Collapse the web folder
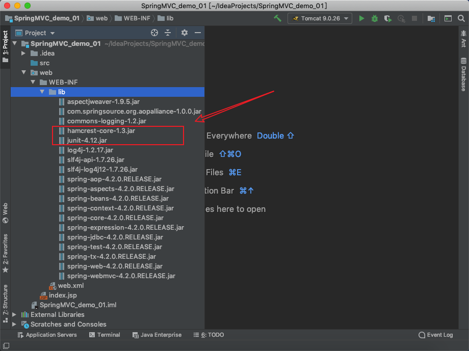This screenshot has height=351, width=469. (23, 73)
